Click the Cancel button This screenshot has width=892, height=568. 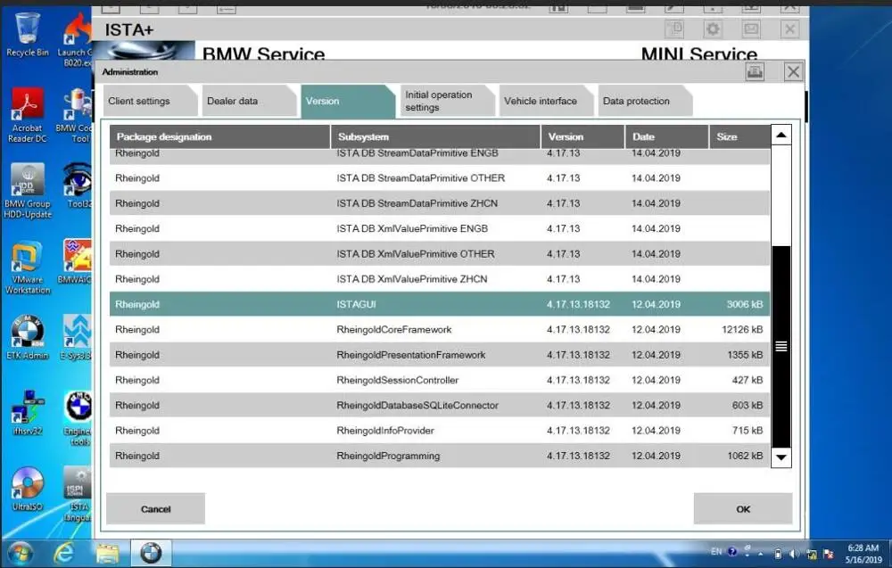pos(155,509)
